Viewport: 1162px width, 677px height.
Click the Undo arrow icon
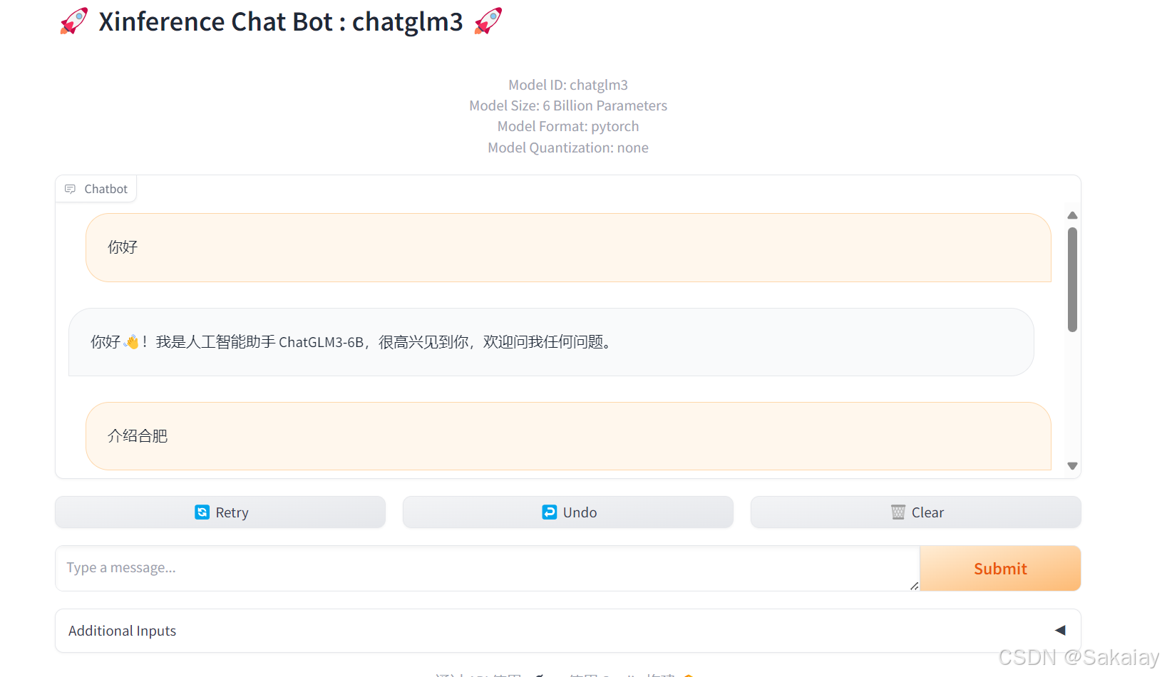[x=550, y=512]
